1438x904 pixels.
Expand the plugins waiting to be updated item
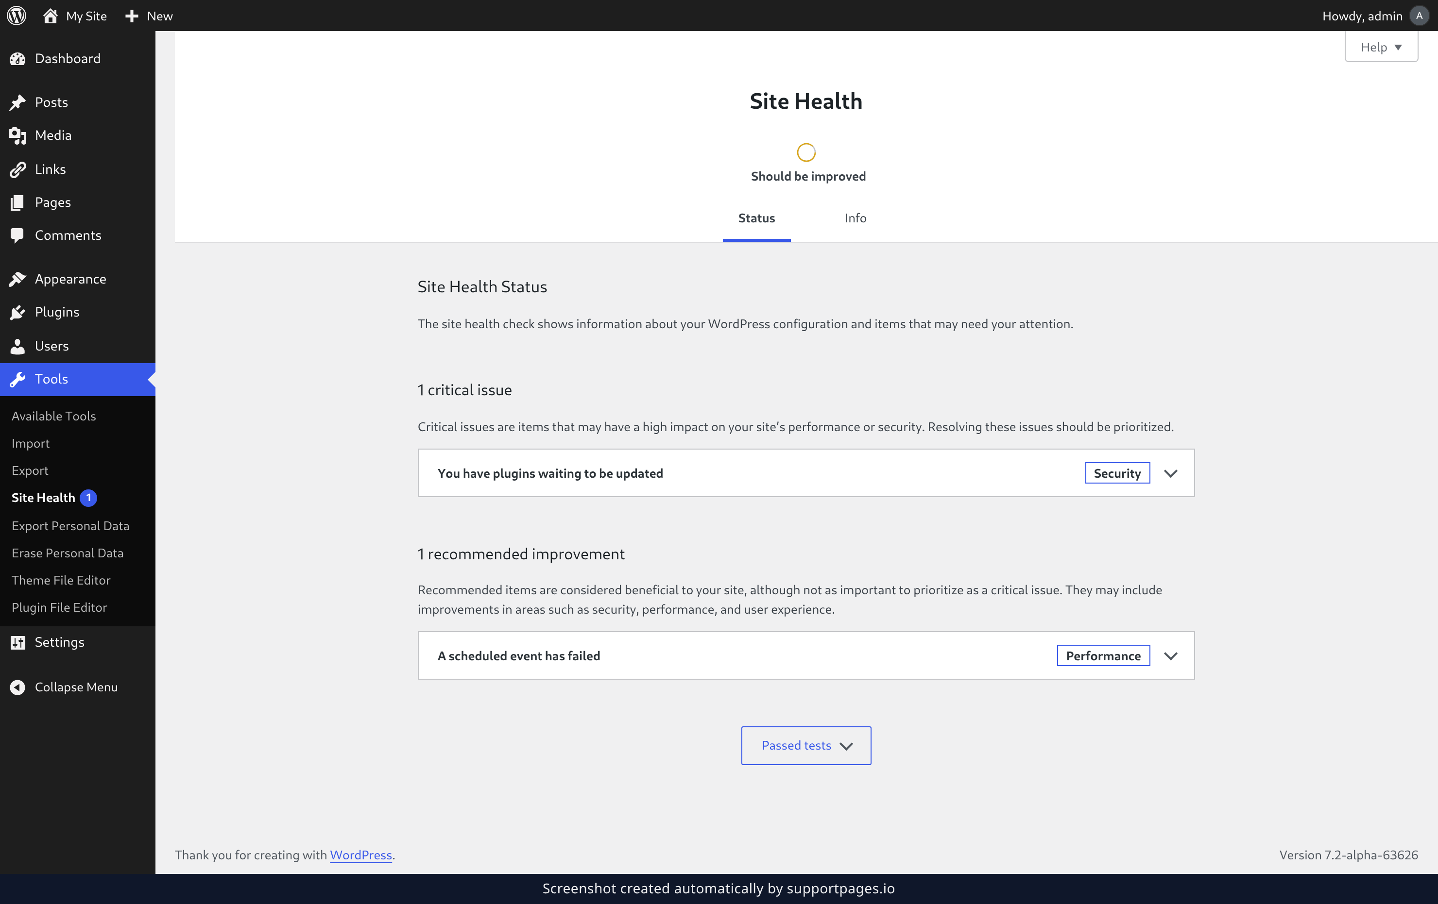[x=805, y=473]
